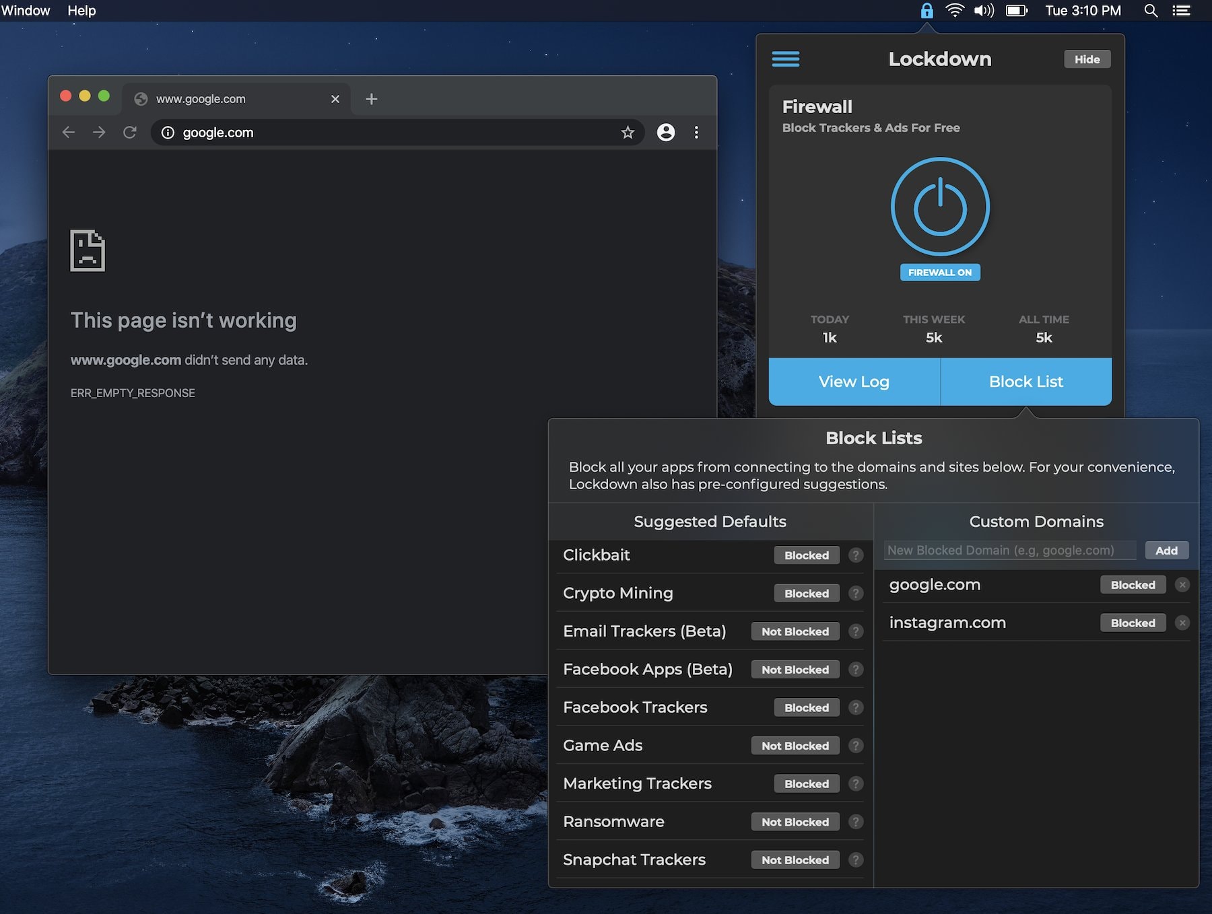Go forward in Chrome window

tap(99, 133)
